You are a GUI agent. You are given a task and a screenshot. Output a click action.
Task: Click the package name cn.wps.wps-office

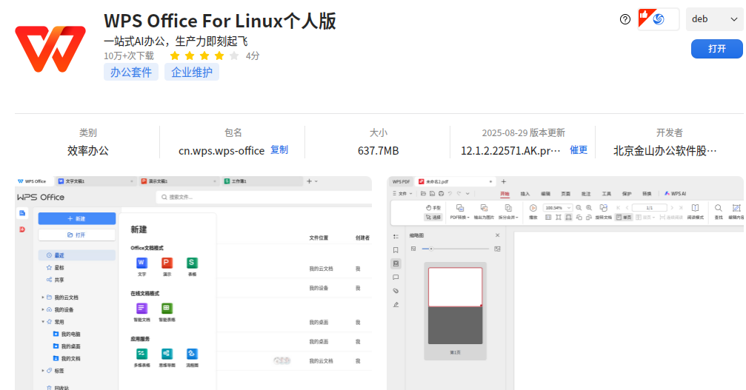click(x=222, y=151)
